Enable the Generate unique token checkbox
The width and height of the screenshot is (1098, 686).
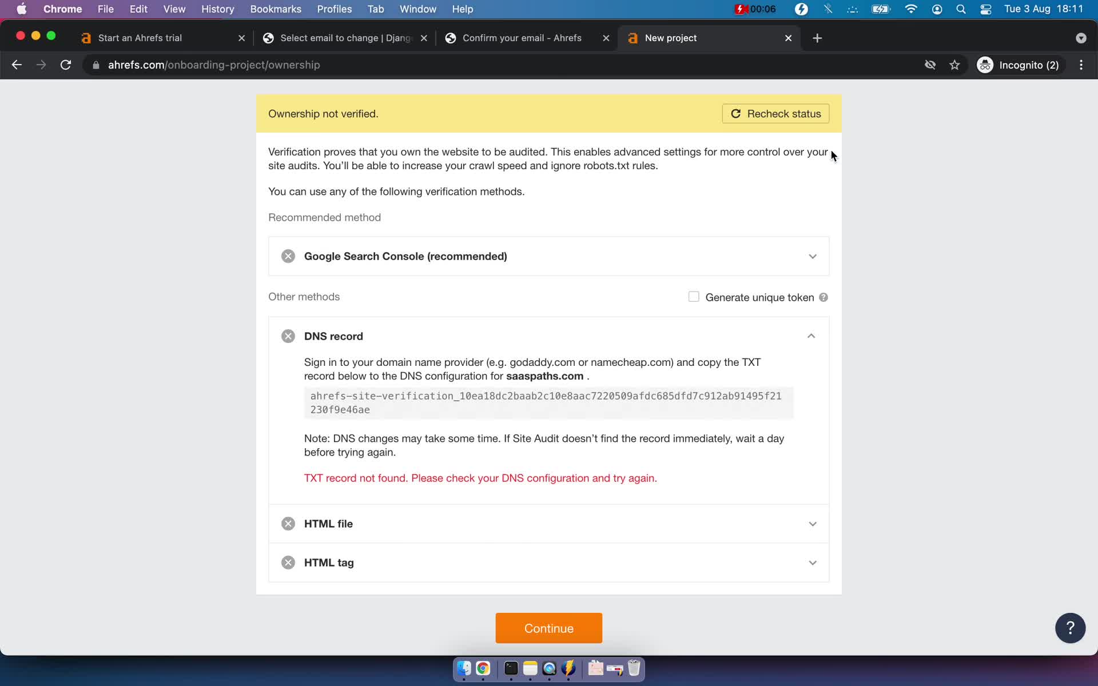(693, 297)
